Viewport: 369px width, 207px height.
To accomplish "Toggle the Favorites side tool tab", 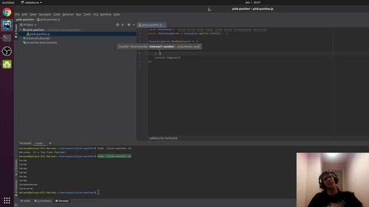I will click(x=16, y=188).
